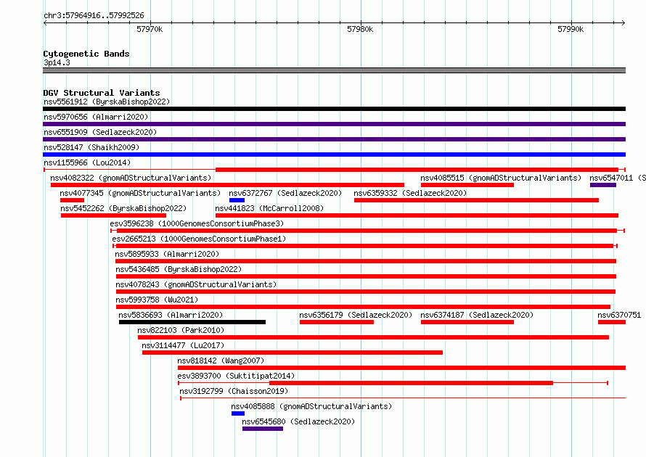Select the blue nsv6372767 variant bar

pyautogui.click(x=237, y=200)
